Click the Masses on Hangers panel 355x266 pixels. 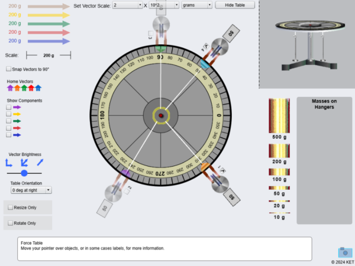tap(324, 161)
